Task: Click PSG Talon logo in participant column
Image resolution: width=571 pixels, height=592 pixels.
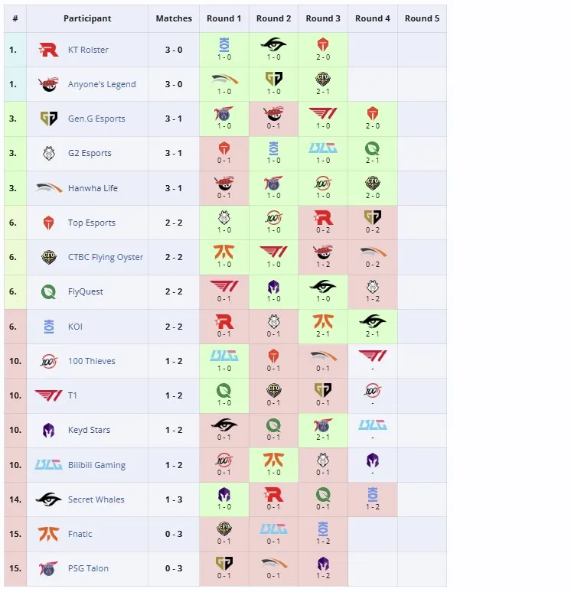Action: click(48, 568)
